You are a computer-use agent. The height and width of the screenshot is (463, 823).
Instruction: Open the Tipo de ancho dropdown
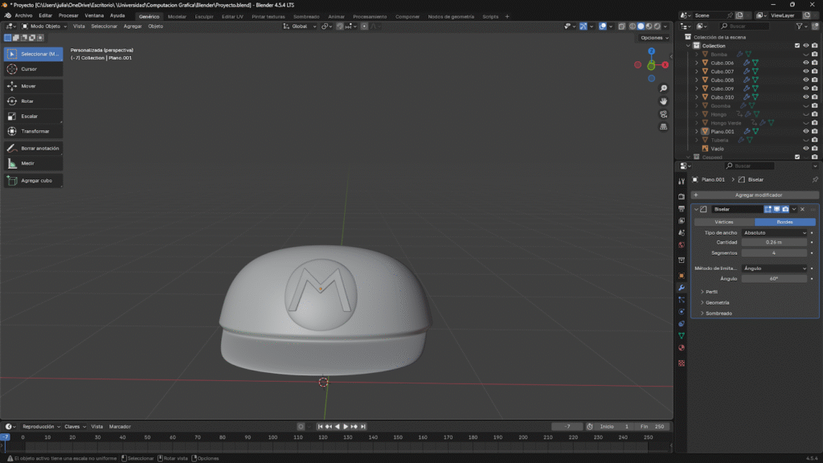point(774,232)
